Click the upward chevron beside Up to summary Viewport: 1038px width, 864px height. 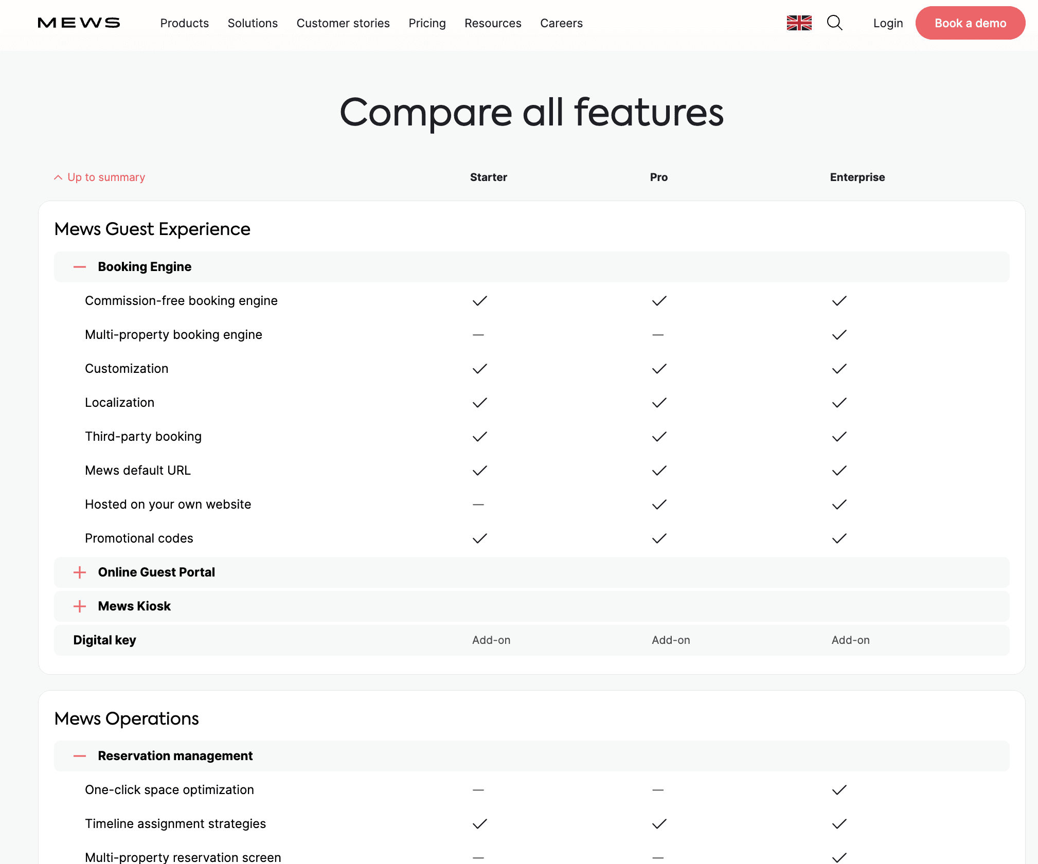click(x=58, y=177)
